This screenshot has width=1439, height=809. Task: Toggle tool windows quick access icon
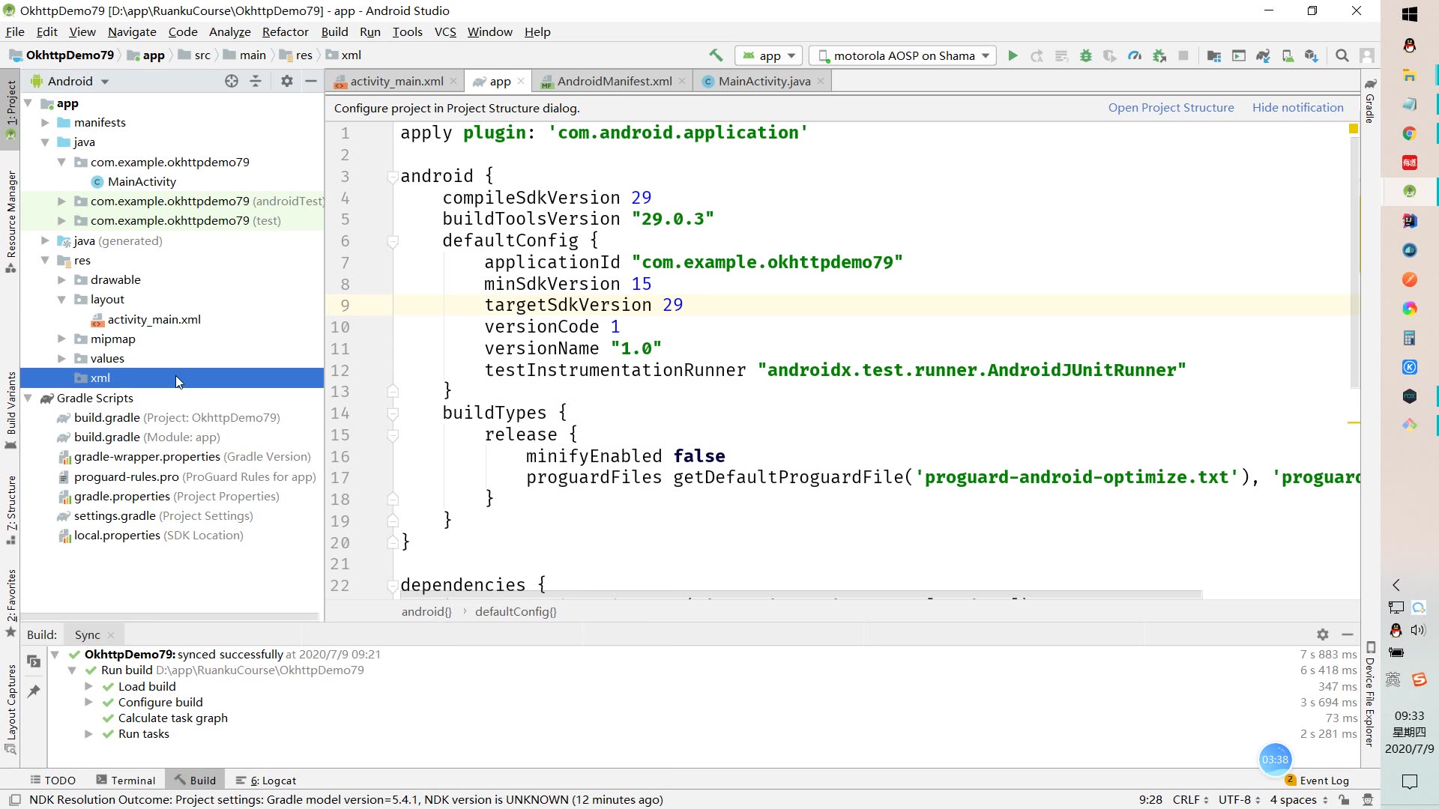click(15, 800)
